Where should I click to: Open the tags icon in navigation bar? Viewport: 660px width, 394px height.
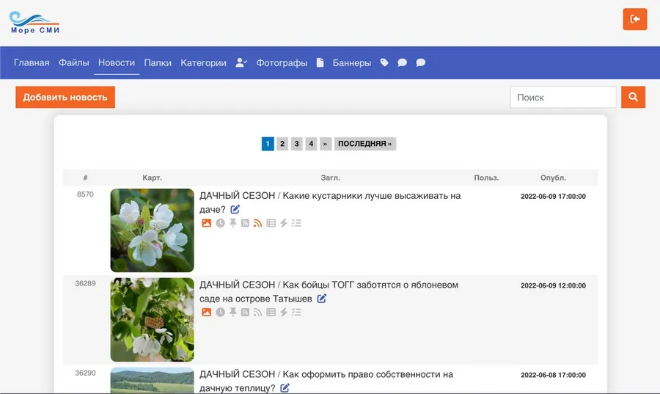pos(384,62)
